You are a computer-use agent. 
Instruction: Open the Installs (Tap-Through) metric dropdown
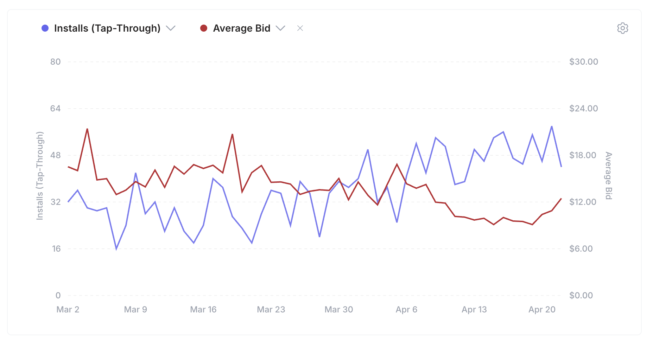click(x=171, y=28)
